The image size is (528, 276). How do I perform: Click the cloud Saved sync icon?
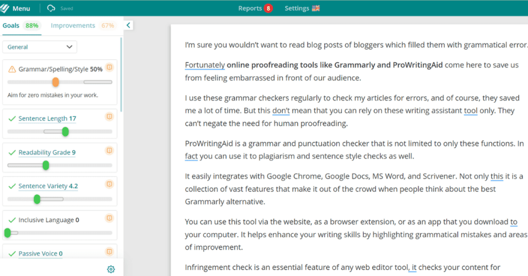tap(51, 8)
